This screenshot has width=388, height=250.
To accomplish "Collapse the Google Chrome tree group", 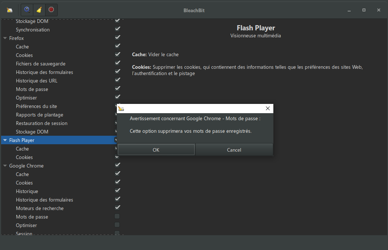I will (x=5, y=166).
